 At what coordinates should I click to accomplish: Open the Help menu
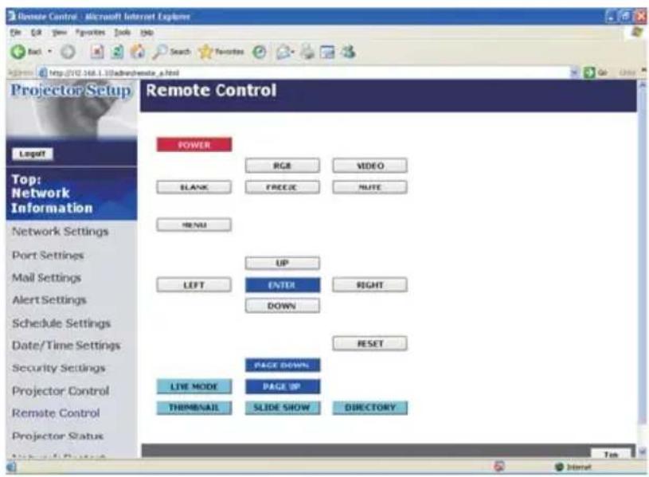click(x=147, y=32)
